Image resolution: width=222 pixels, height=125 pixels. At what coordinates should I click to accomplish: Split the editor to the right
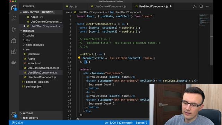(x=201, y=6)
